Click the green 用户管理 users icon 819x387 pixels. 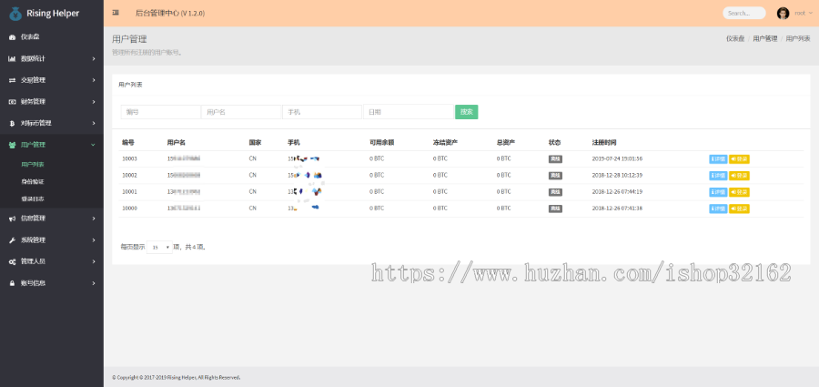(x=12, y=145)
